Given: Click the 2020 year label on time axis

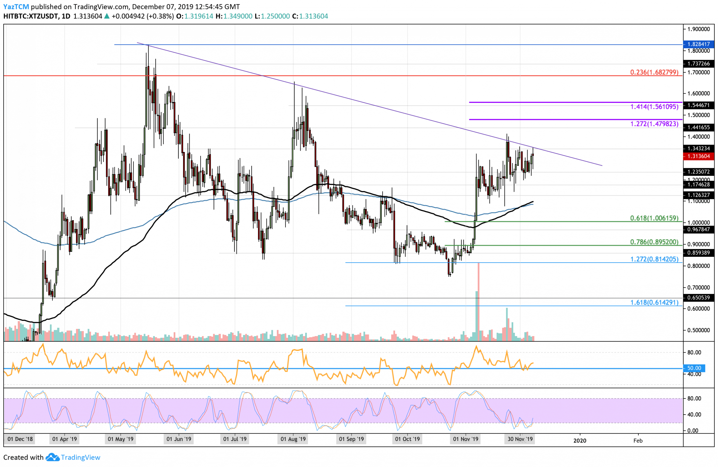Looking at the screenshot, I should 580,440.
